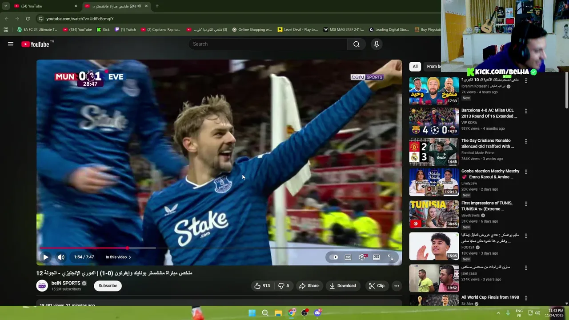569x320 pixels.
Task: Switch to the '(24) YouTube' browser tab
Action: 44,6
